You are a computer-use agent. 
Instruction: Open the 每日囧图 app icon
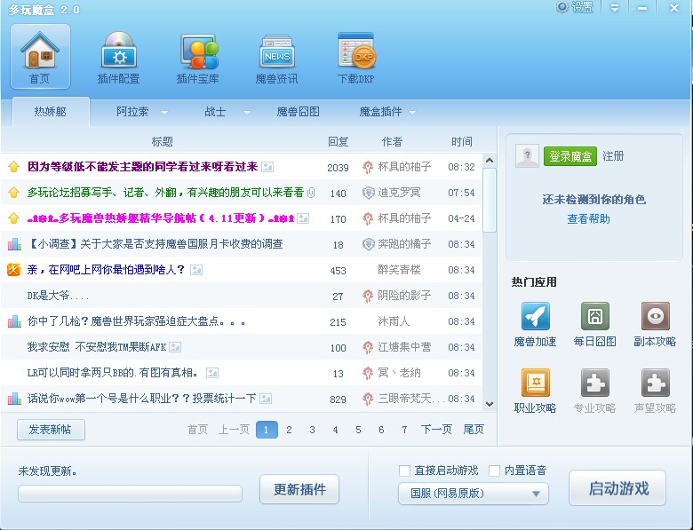[595, 316]
